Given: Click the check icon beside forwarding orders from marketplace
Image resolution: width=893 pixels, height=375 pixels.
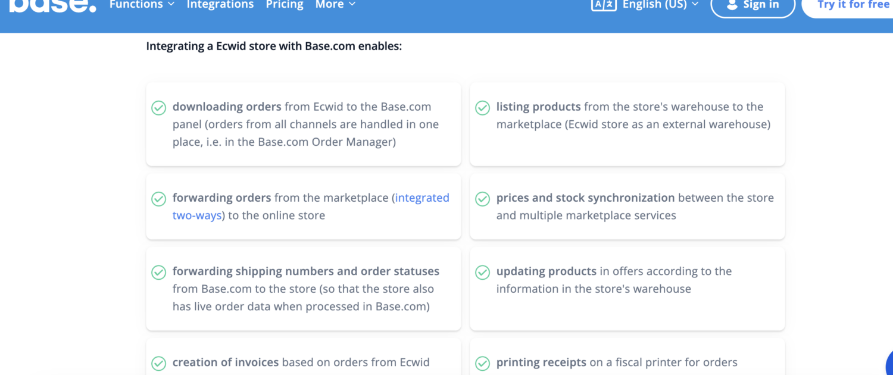Looking at the screenshot, I should 158,199.
